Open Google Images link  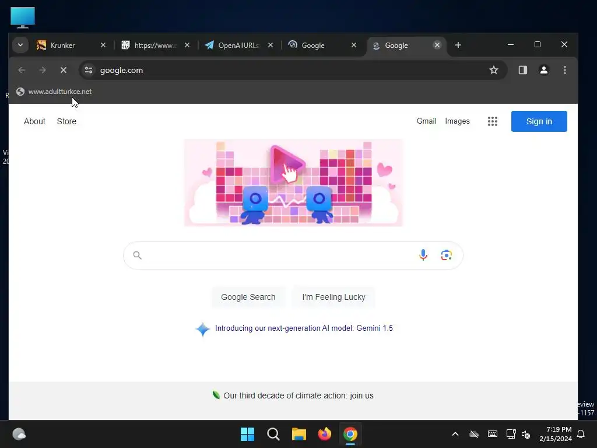coord(457,121)
